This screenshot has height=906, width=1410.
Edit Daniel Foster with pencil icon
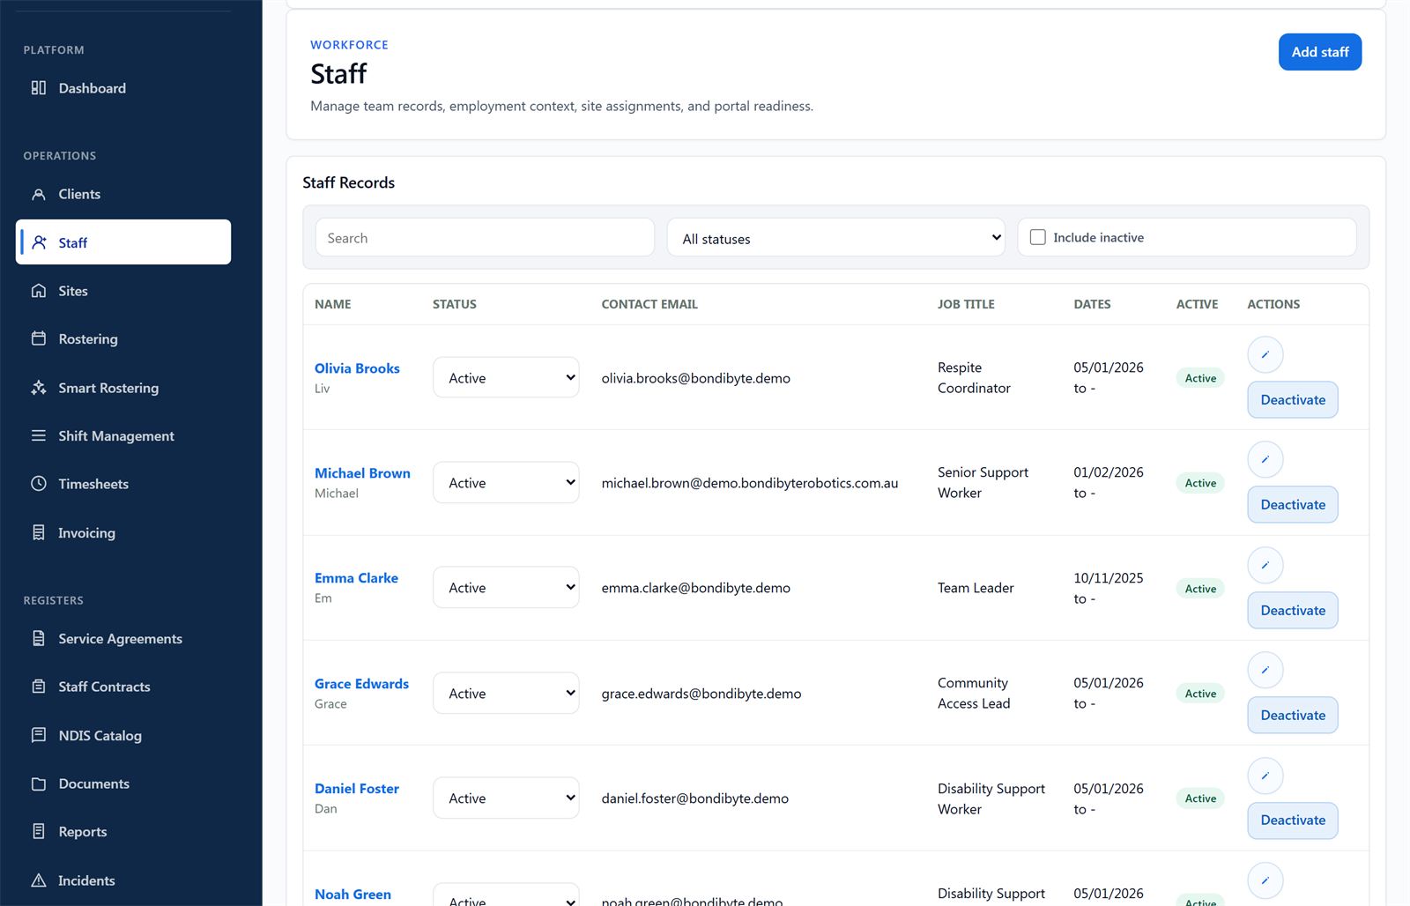(x=1265, y=776)
